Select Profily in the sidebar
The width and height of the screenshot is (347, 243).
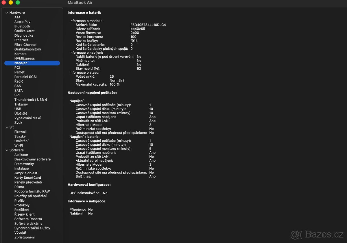point(19,201)
